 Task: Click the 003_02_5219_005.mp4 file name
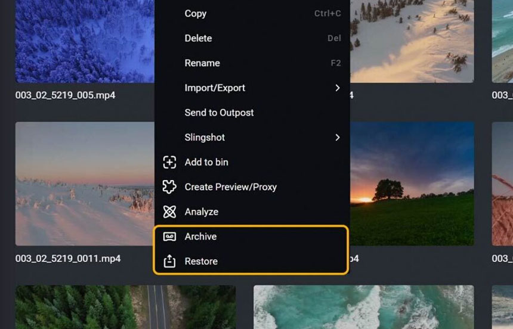(x=66, y=95)
